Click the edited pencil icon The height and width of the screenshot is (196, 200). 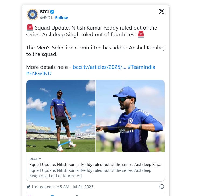tap(29, 187)
